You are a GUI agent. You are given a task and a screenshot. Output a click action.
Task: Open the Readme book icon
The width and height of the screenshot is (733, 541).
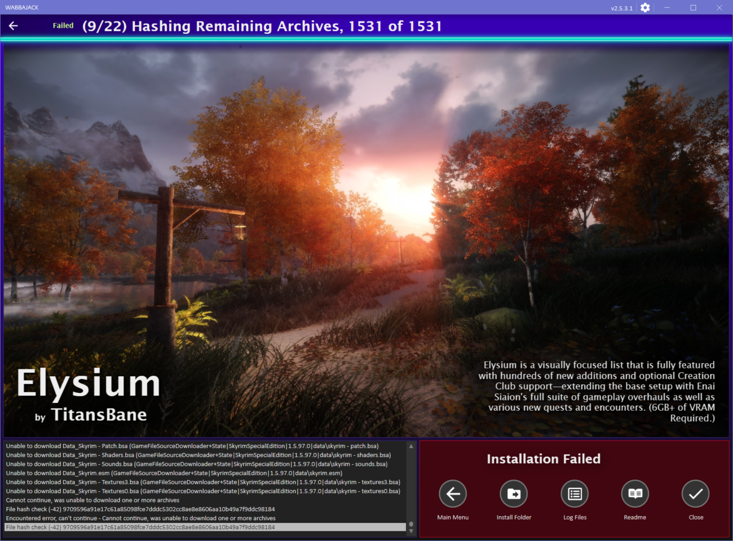pyautogui.click(x=635, y=494)
